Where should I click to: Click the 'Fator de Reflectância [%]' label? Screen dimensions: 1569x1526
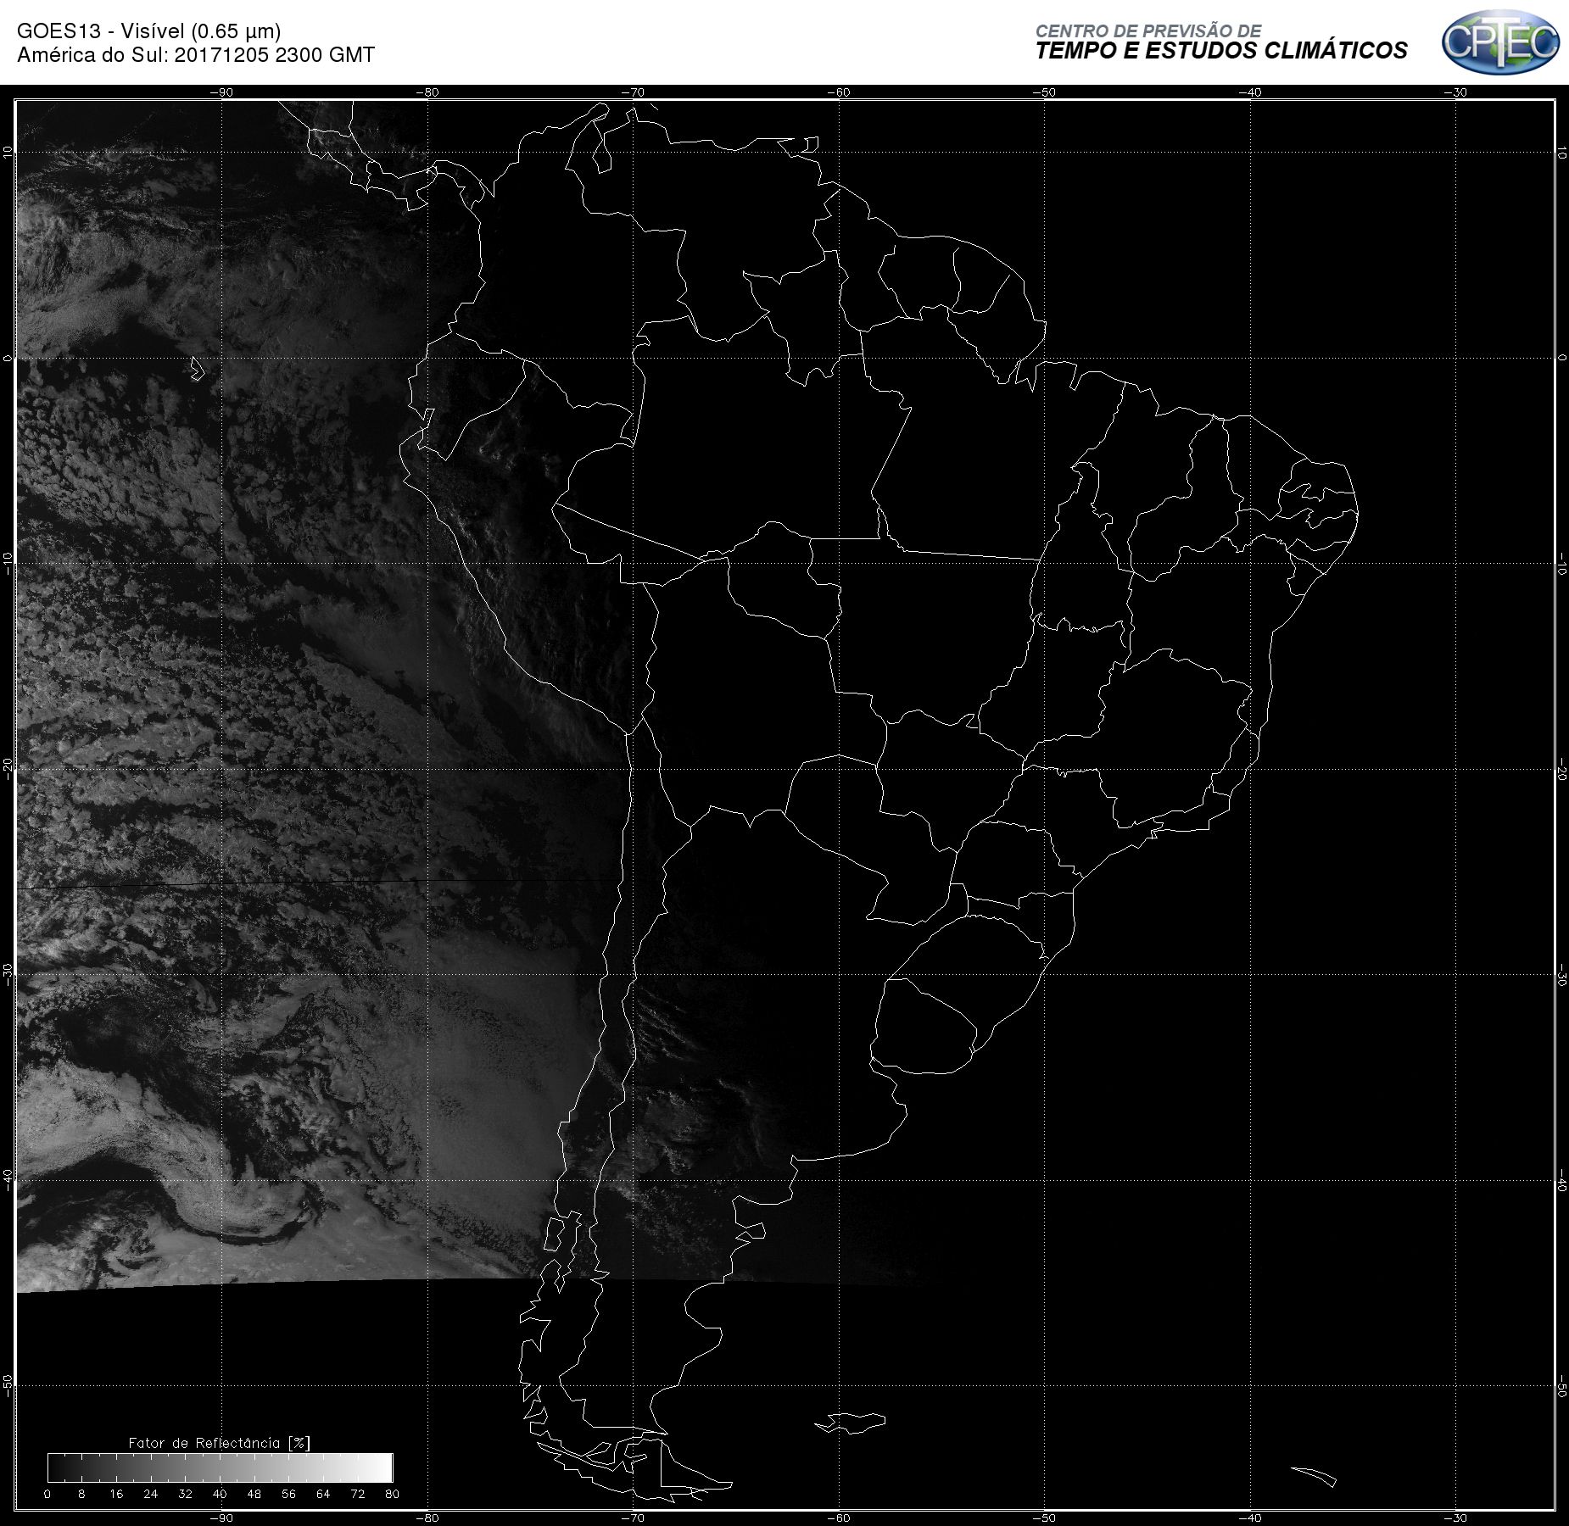[219, 1443]
